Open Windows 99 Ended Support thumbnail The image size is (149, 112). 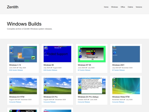pos(57,54)
